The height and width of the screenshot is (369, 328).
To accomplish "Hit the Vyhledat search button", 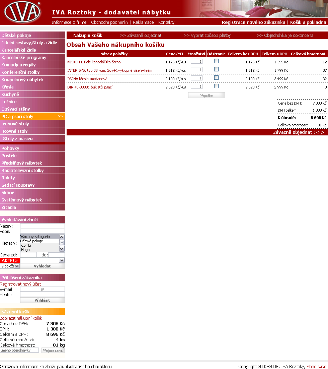I will 42,266.
